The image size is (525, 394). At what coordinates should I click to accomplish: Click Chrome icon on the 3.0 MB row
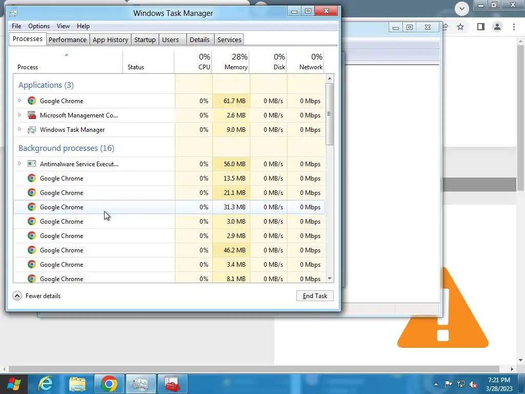32,221
